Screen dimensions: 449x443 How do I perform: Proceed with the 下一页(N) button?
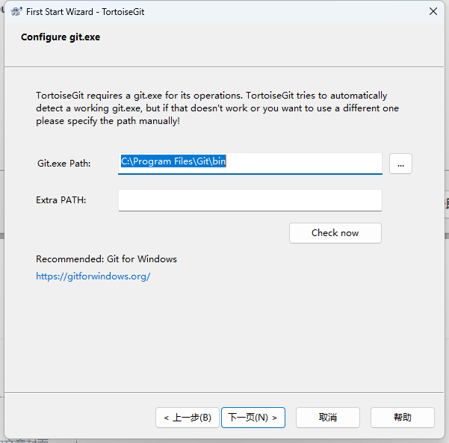tap(253, 418)
